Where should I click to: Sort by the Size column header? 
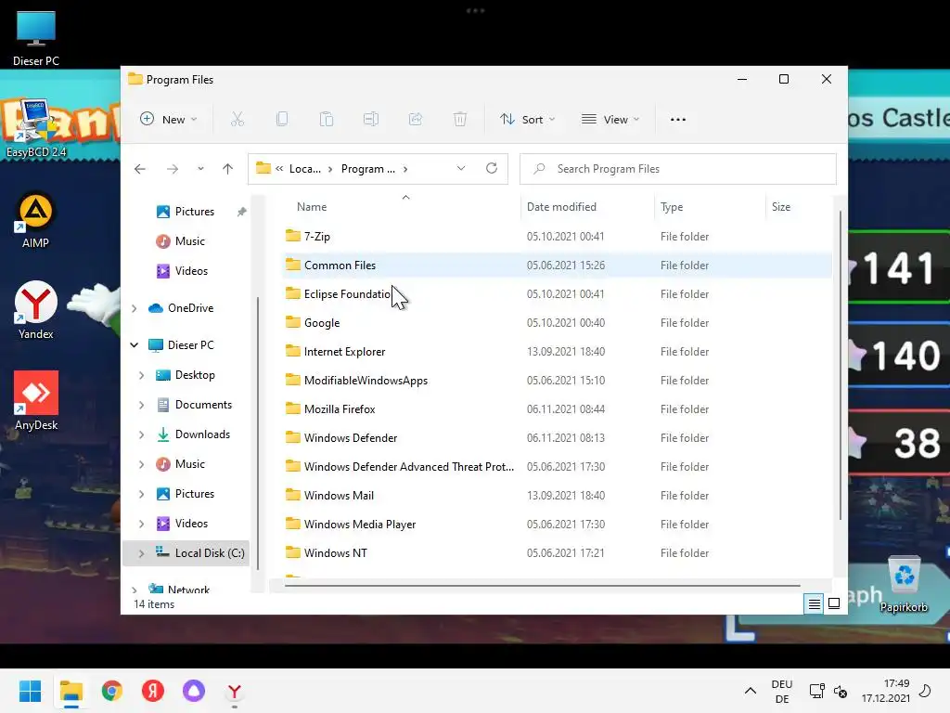tap(780, 207)
